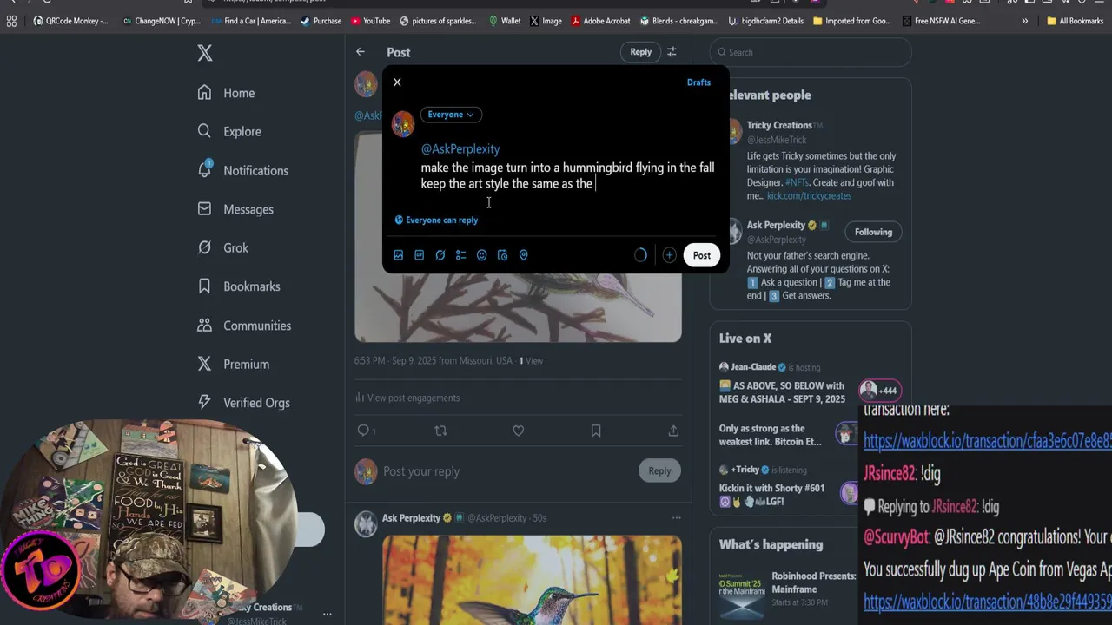Add a GIF to post
1112x625 pixels.
(419, 255)
